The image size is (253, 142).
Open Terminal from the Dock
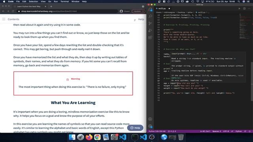tap(135, 137)
